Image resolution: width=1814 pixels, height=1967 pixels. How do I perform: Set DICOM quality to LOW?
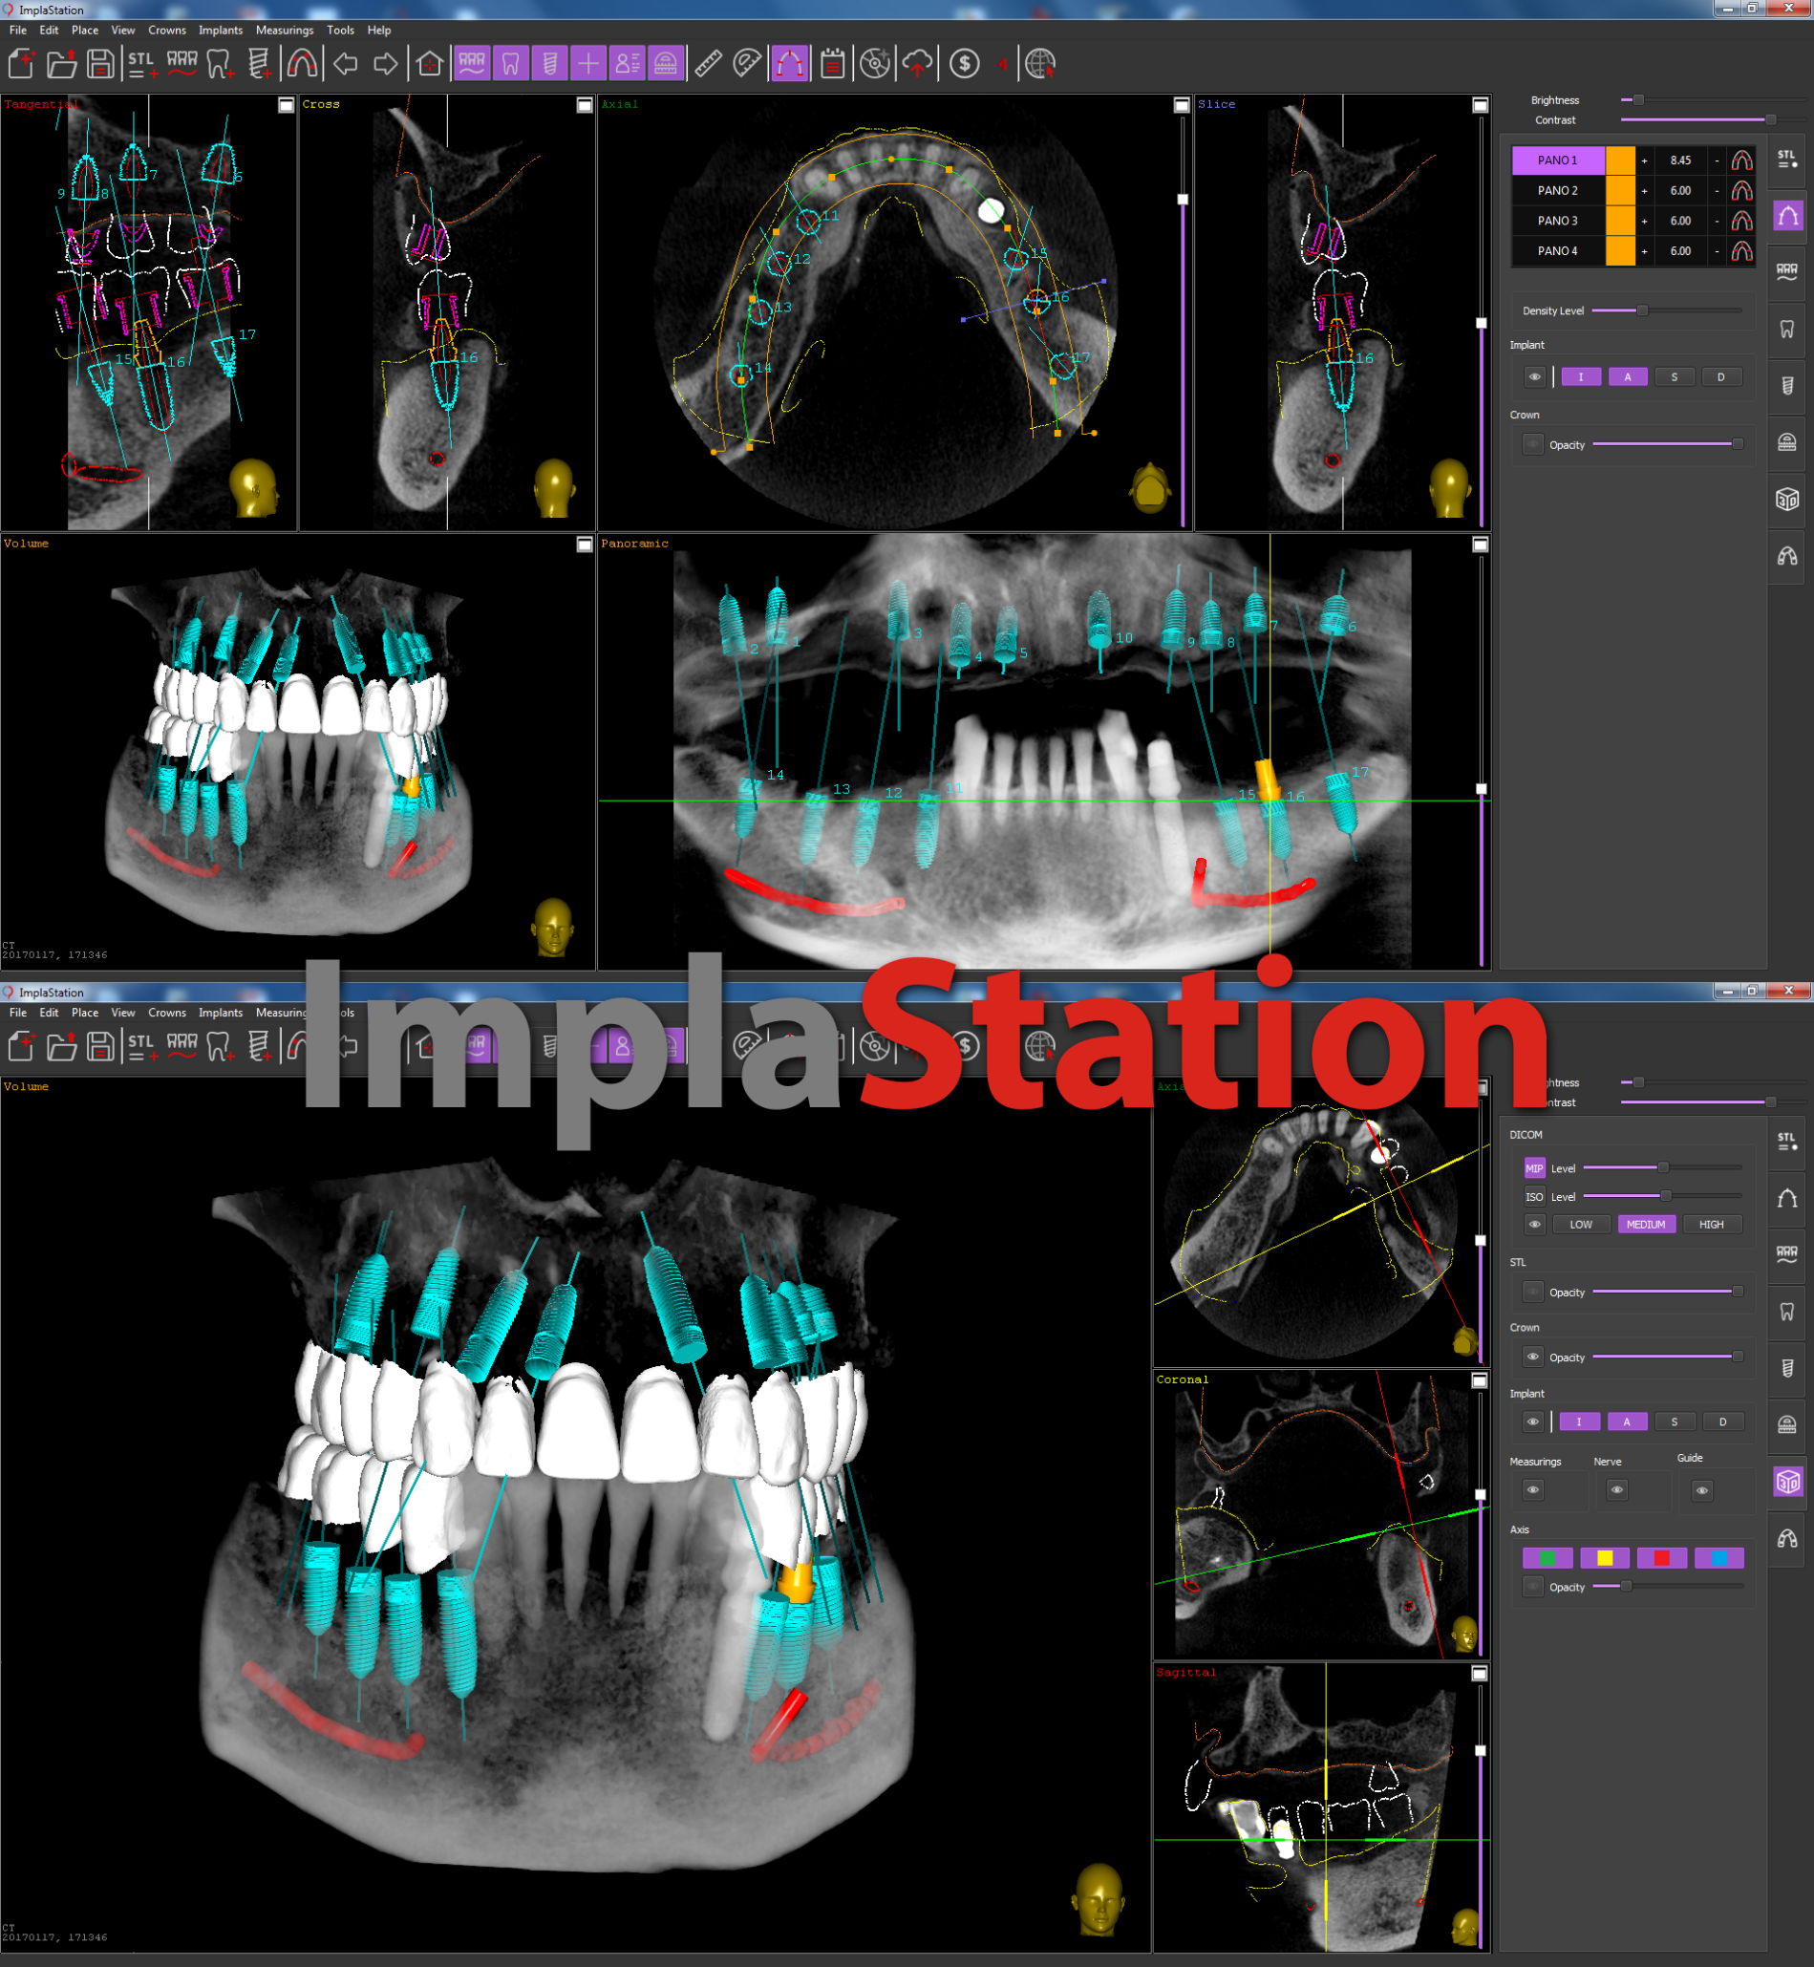pos(1580,1224)
